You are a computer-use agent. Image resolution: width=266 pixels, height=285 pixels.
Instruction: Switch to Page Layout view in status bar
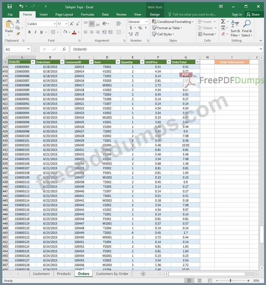200,280
